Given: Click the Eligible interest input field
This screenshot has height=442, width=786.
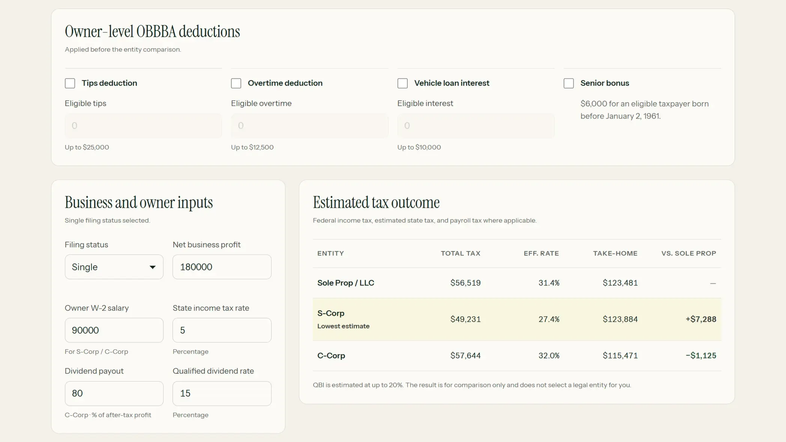Looking at the screenshot, I should click(476, 126).
